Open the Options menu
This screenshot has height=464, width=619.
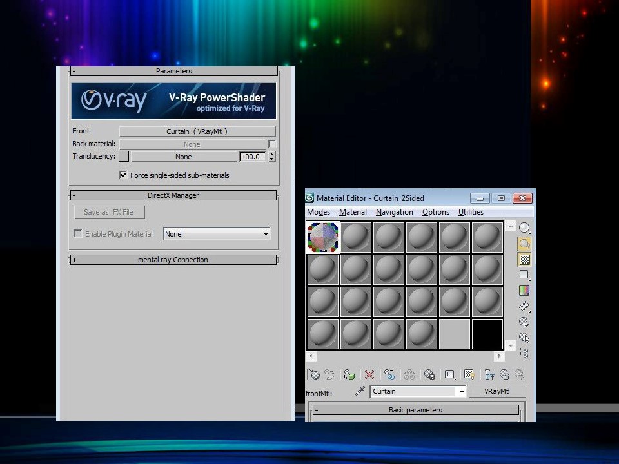pyautogui.click(x=436, y=212)
